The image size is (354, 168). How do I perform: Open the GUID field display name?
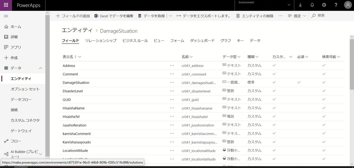tap(67, 99)
